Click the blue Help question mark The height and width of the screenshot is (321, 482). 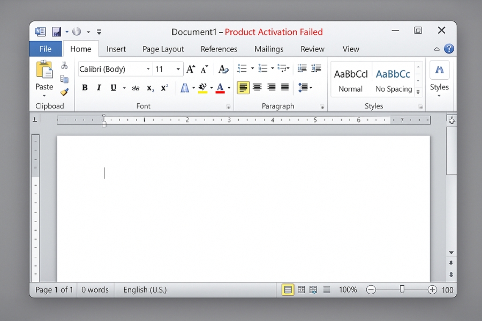pos(449,49)
